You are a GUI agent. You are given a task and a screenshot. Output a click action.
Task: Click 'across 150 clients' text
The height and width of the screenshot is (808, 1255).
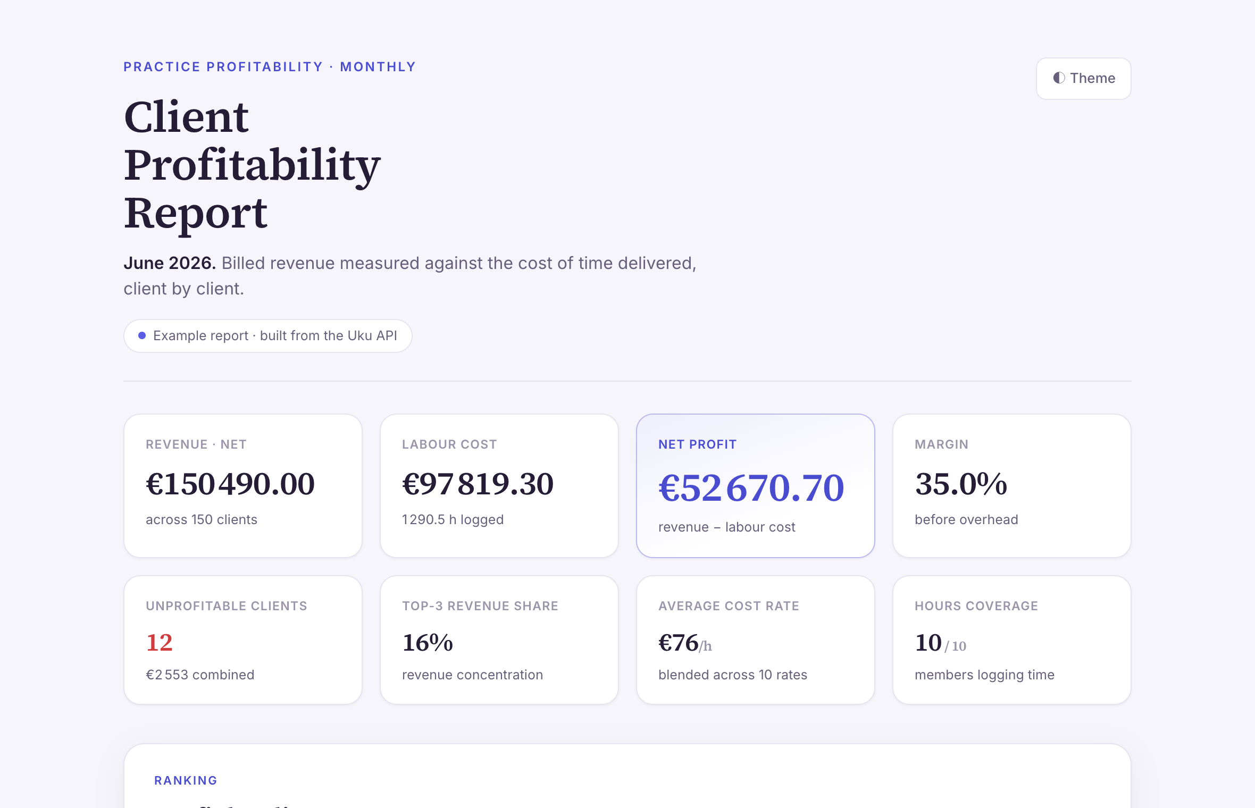tap(202, 519)
